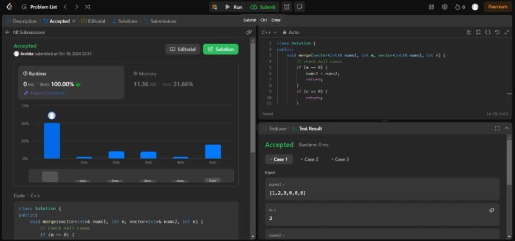Click the green Solution button
The width and height of the screenshot is (515, 241).
tap(221, 49)
